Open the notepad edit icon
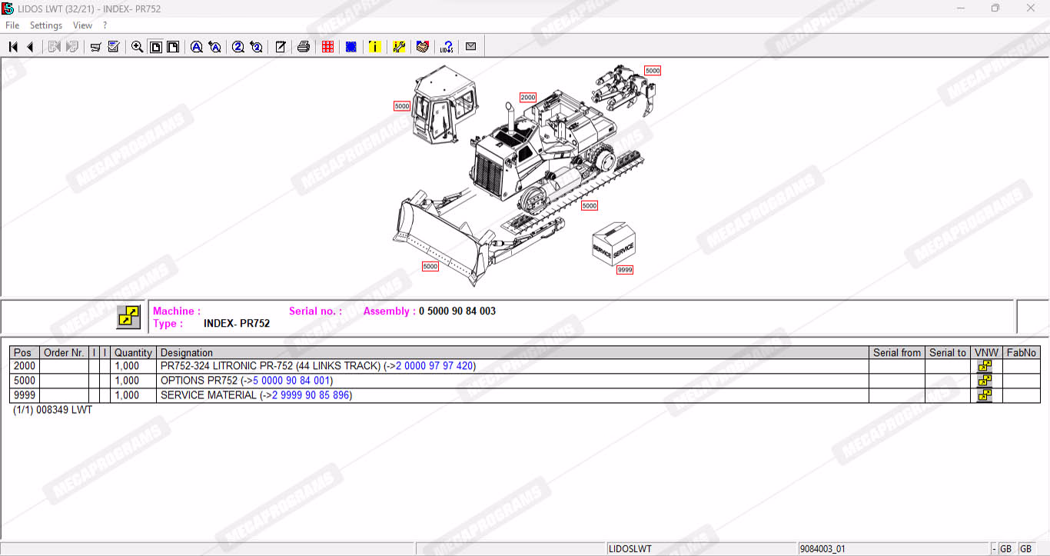Viewport: 1050px width, 556px height. [281, 47]
